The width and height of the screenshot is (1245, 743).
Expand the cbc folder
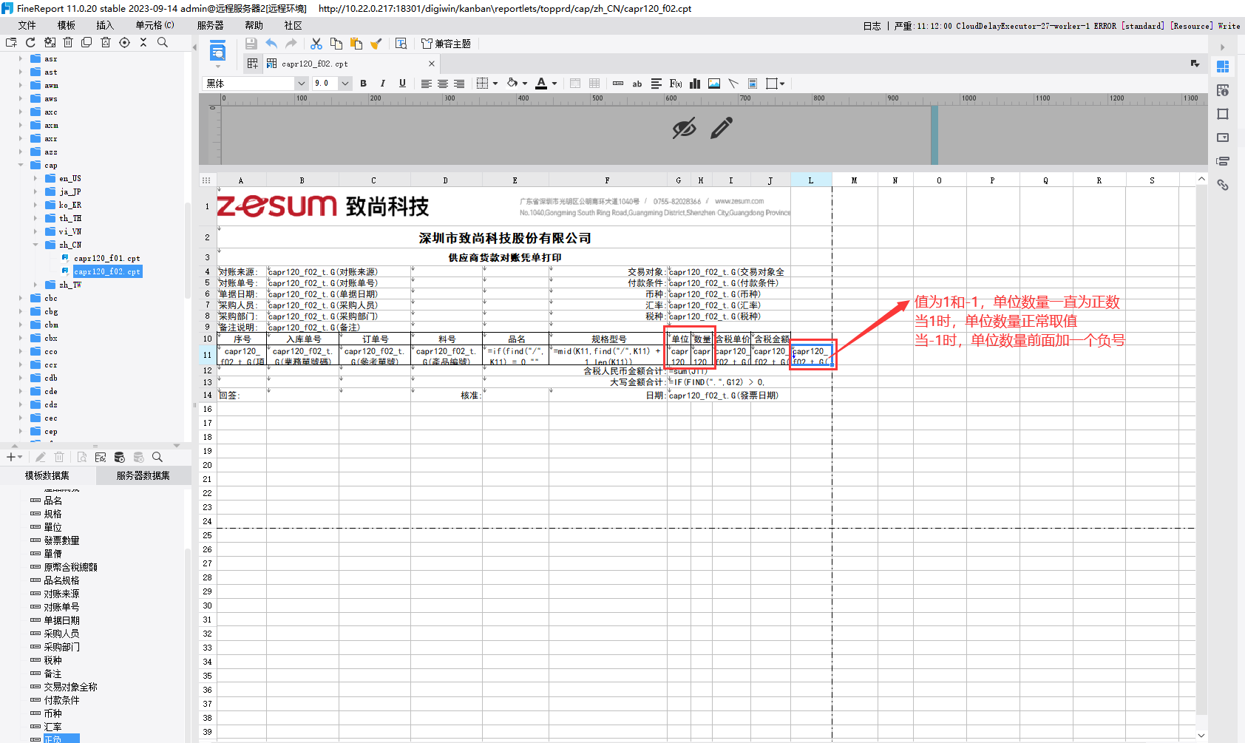click(20, 298)
